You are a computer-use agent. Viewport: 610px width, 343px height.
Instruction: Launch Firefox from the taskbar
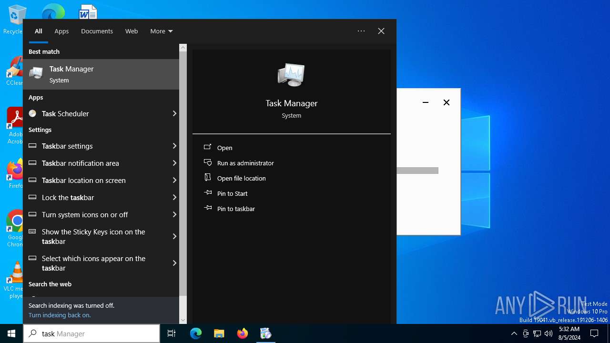point(243,333)
